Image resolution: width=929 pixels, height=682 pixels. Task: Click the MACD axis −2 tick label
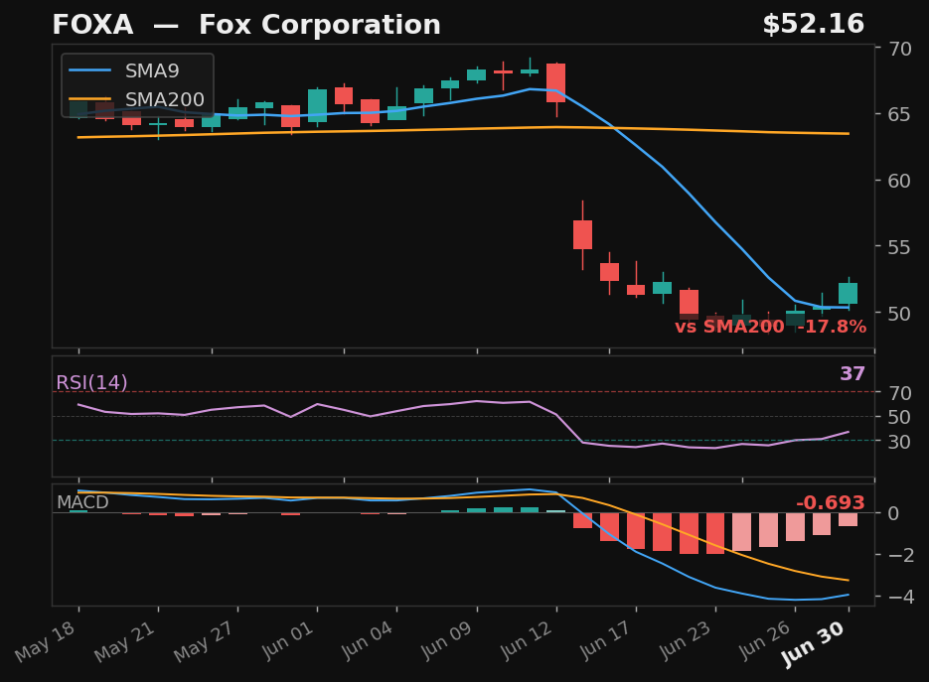point(901,555)
